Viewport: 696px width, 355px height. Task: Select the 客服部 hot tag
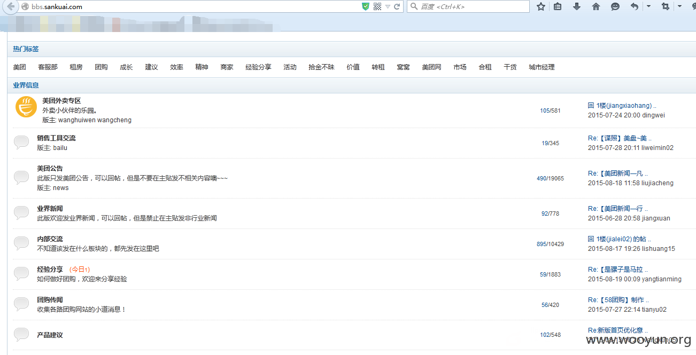point(48,67)
